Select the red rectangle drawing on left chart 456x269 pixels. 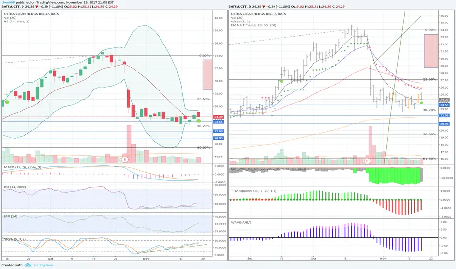click(207, 74)
